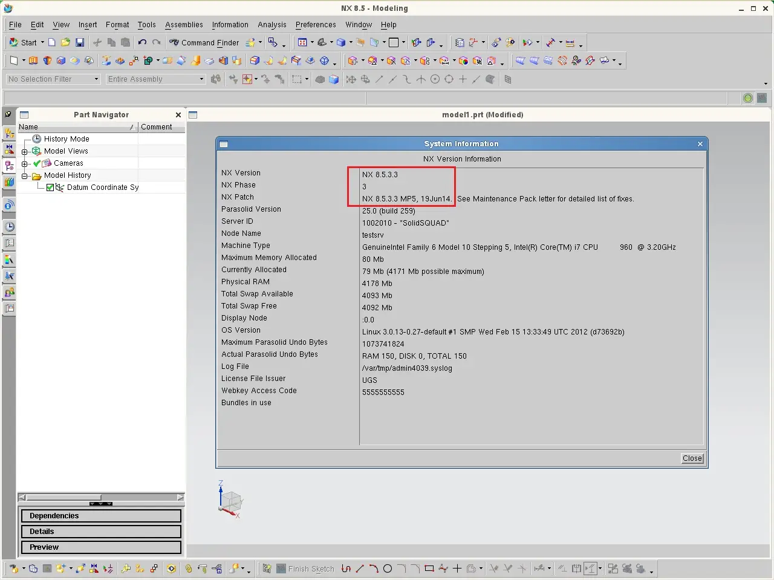774x580 pixels.
Task: Collapse the Model History tree node
Action: (25, 175)
